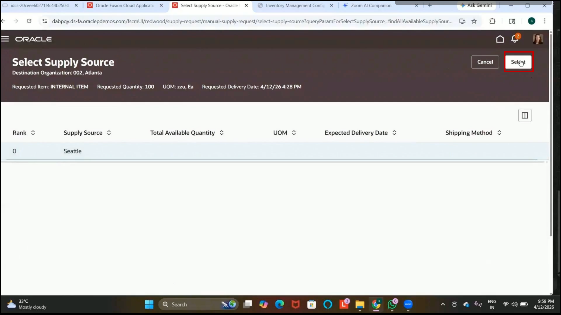Open browser extensions puzzle icon
Viewport: 561px width, 315px height.
click(x=492, y=21)
